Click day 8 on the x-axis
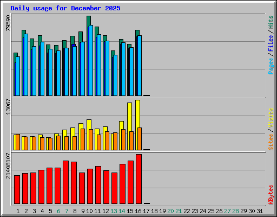Screen dimensions: 277x217 point(75,211)
